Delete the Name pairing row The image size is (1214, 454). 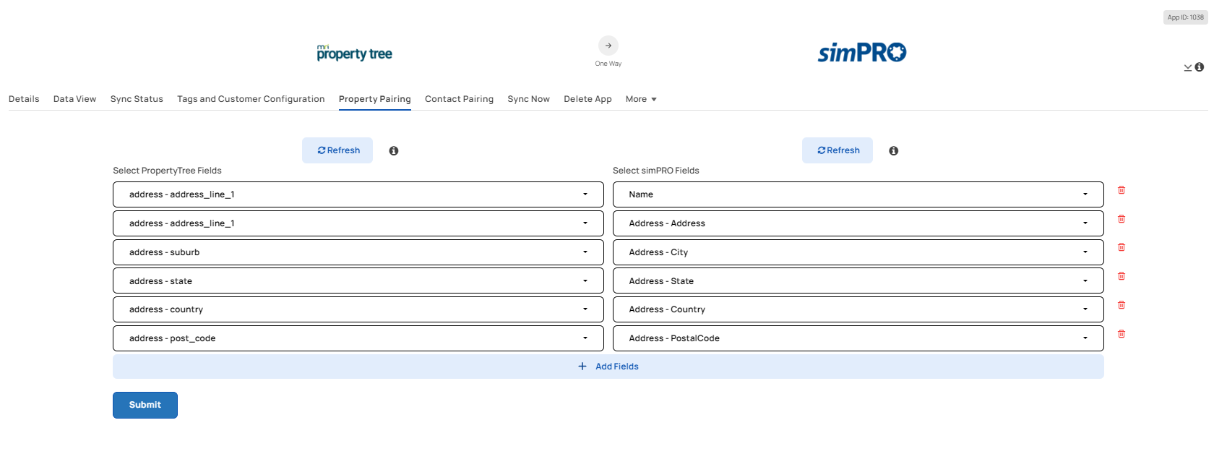click(1122, 190)
